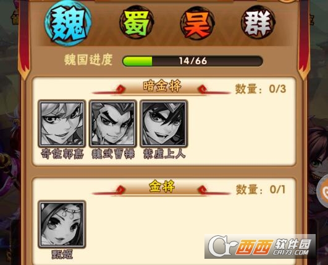The height and width of the screenshot is (265, 328).
Task: Tap the 甄姬 hero portrait
Action: click(62, 224)
